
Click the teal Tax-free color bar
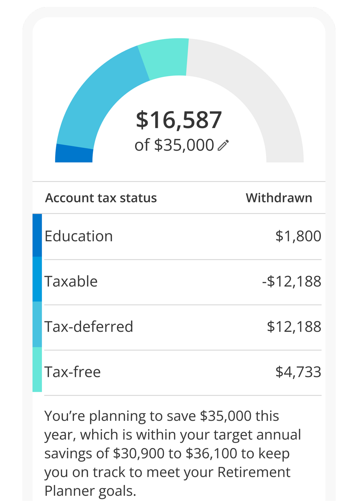37,370
